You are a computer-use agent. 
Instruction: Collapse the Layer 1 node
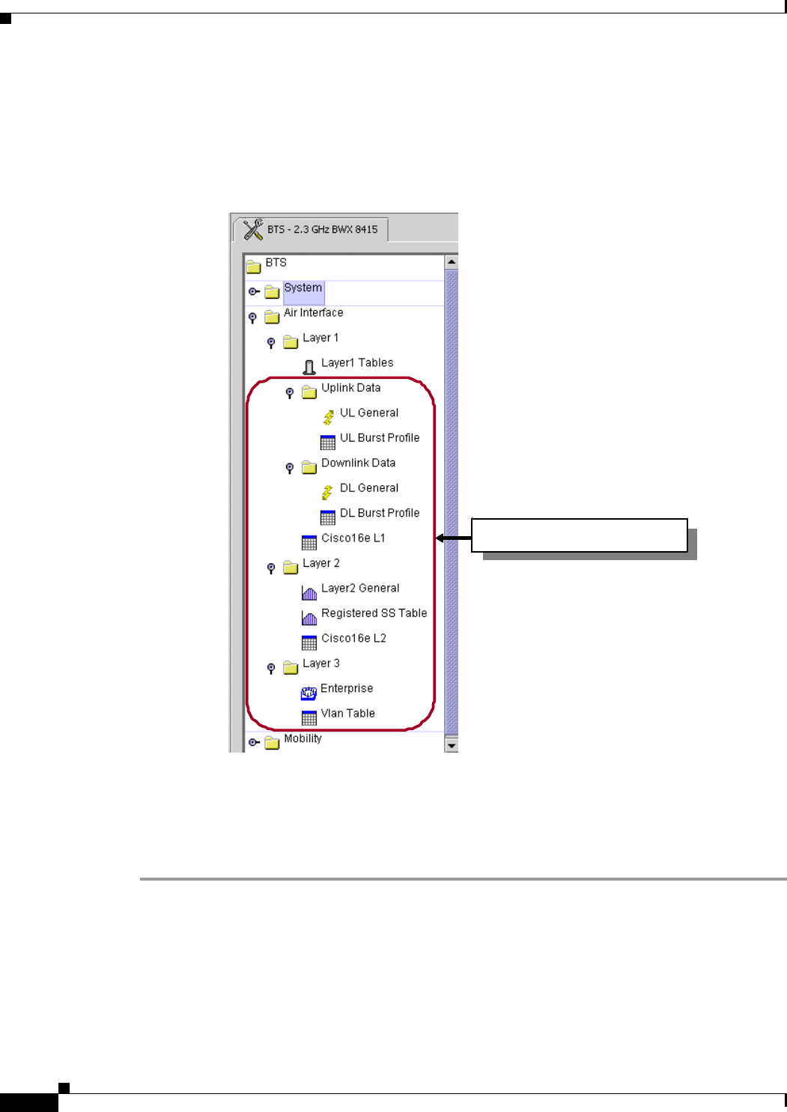tap(271, 343)
